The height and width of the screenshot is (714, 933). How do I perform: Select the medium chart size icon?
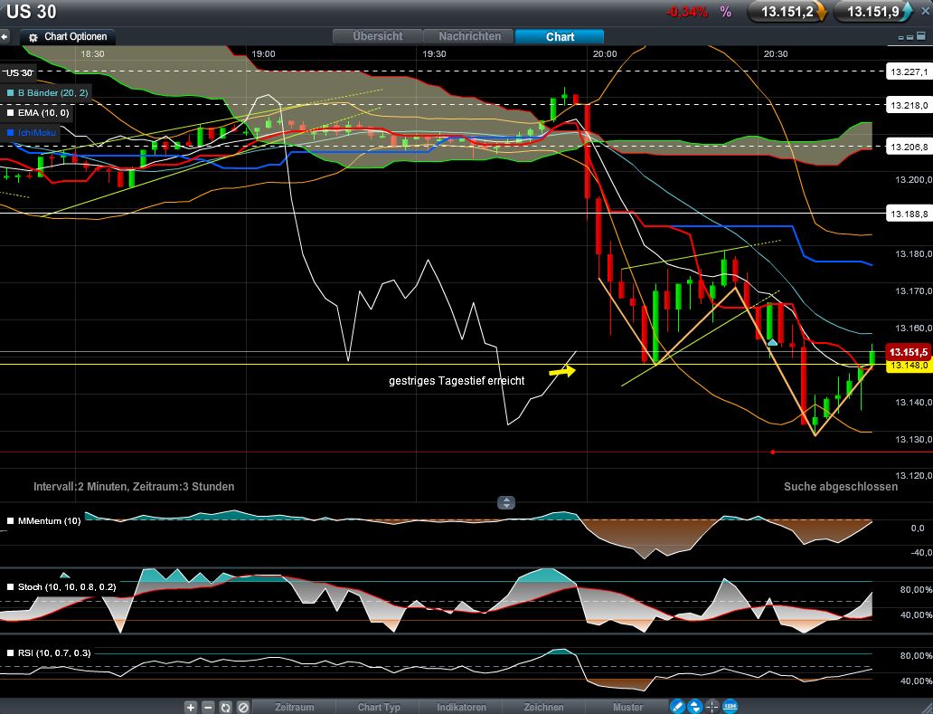909,37
